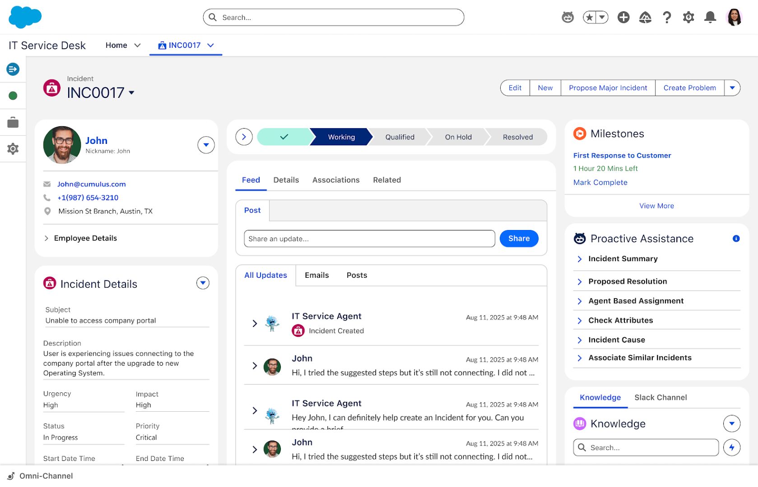Select the Slack Channel tab

click(660, 397)
